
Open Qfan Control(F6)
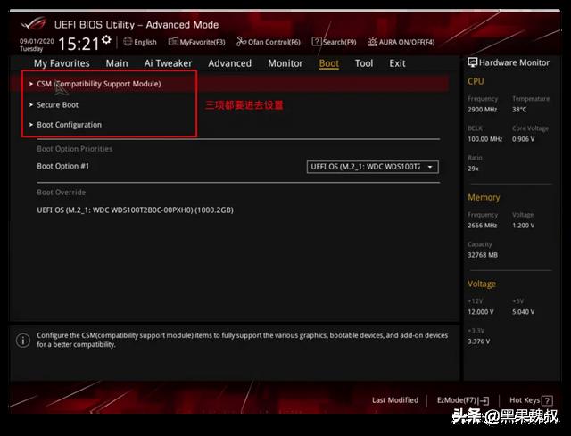click(x=269, y=42)
